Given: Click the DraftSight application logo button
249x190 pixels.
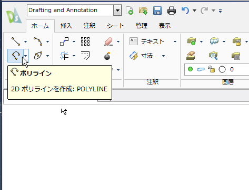Looking at the screenshot, I should tap(14, 15).
